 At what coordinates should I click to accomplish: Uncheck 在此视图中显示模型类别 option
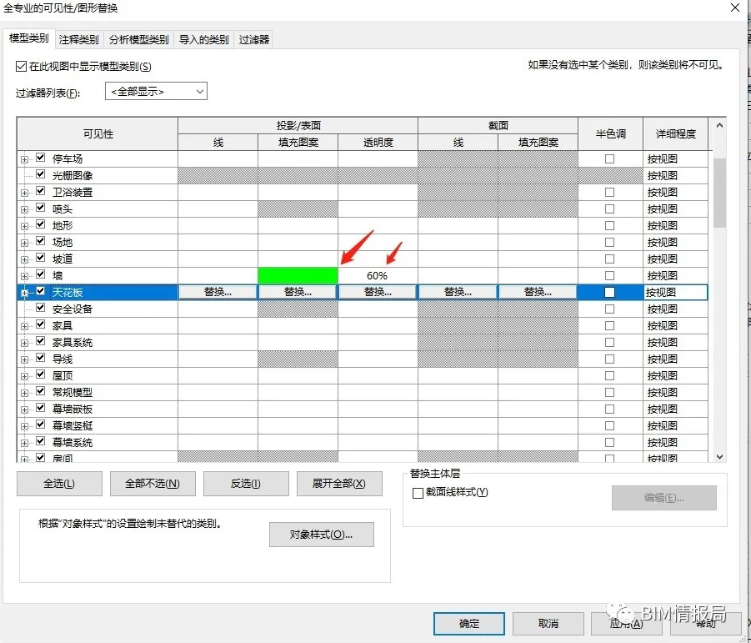pos(22,66)
